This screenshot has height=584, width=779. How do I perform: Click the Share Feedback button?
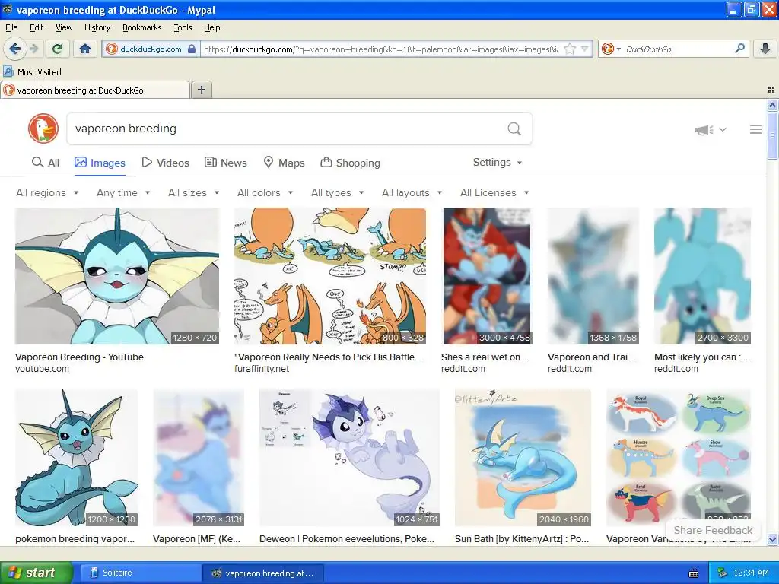[713, 530]
